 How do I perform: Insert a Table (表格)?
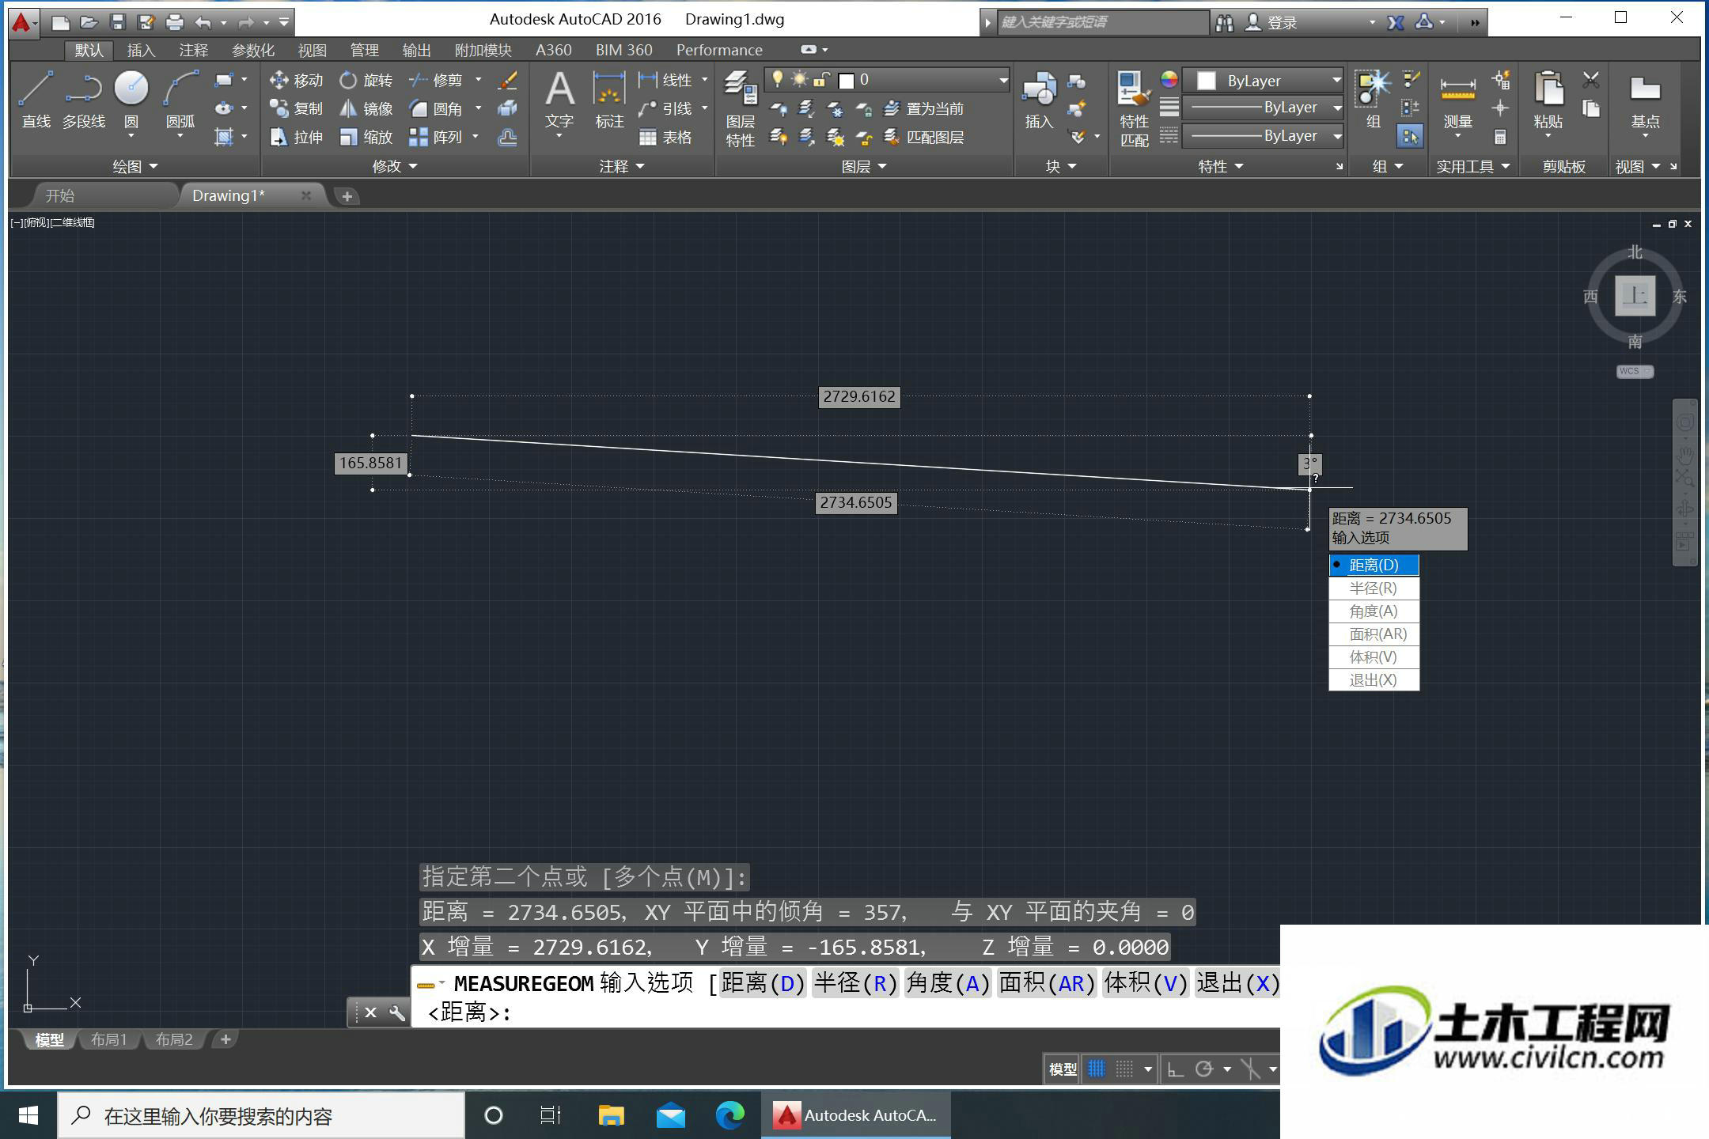click(x=665, y=137)
